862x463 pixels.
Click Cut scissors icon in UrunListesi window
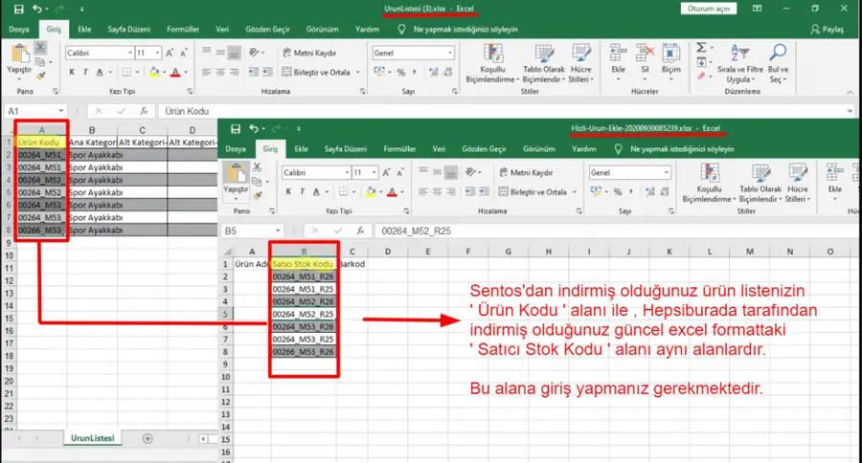coord(40,48)
